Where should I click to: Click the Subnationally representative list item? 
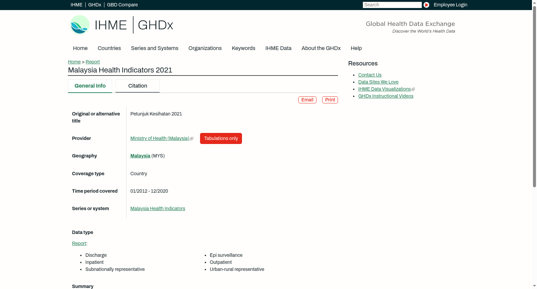point(115,269)
